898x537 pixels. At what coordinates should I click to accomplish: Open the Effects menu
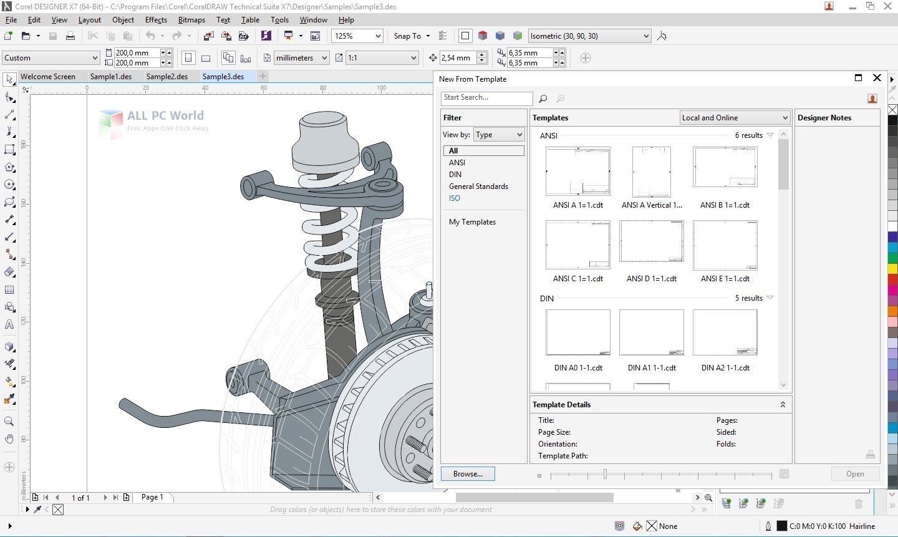(156, 20)
